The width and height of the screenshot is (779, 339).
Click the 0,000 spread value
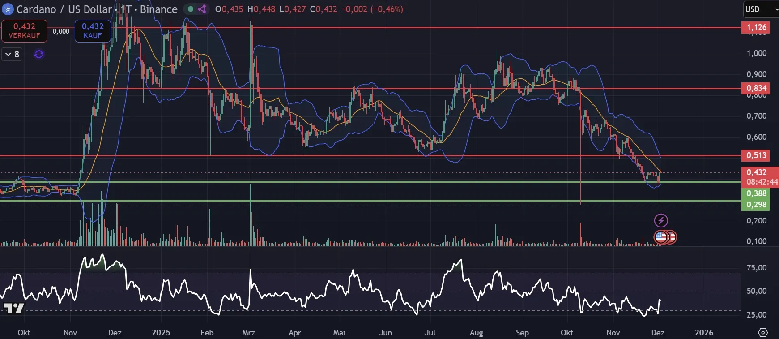[61, 31]
